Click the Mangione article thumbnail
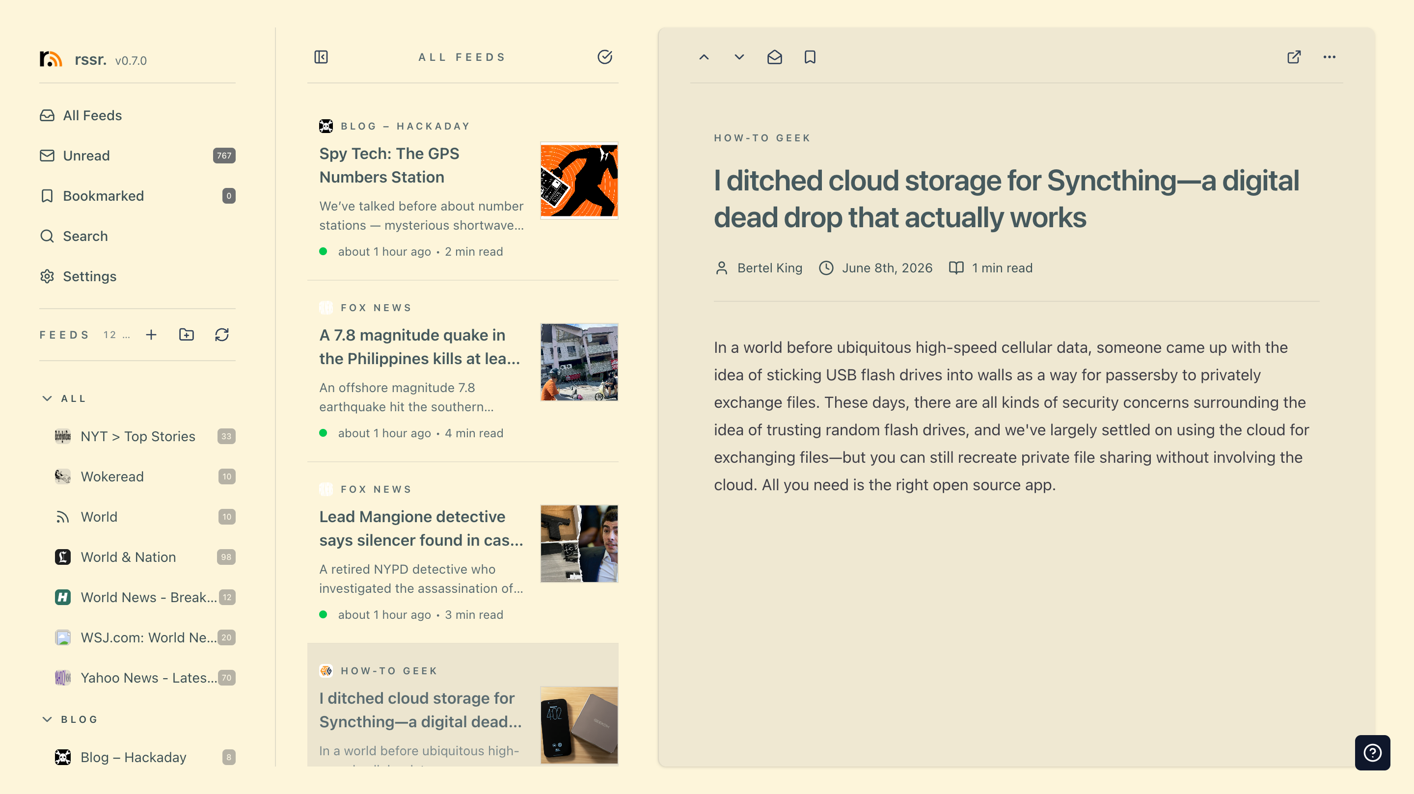This screenshot has width=1414, height=794. [x=579, y=544]
